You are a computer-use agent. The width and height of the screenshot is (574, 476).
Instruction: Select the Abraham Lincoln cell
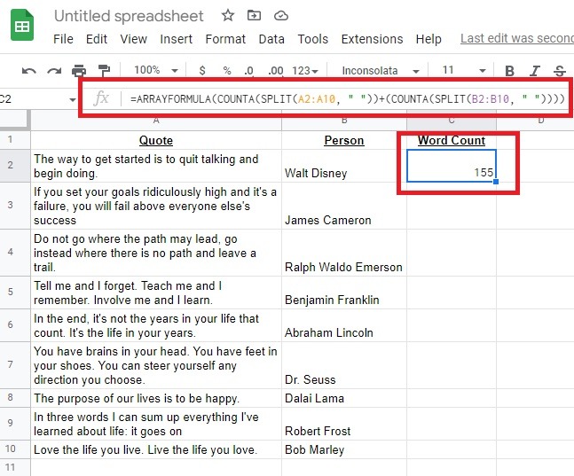tap(343, 325)
